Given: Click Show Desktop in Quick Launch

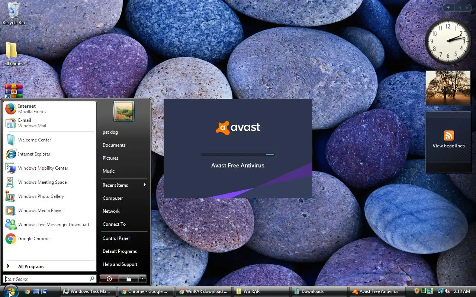Looking at the screenshot, I should pos(36,291).
